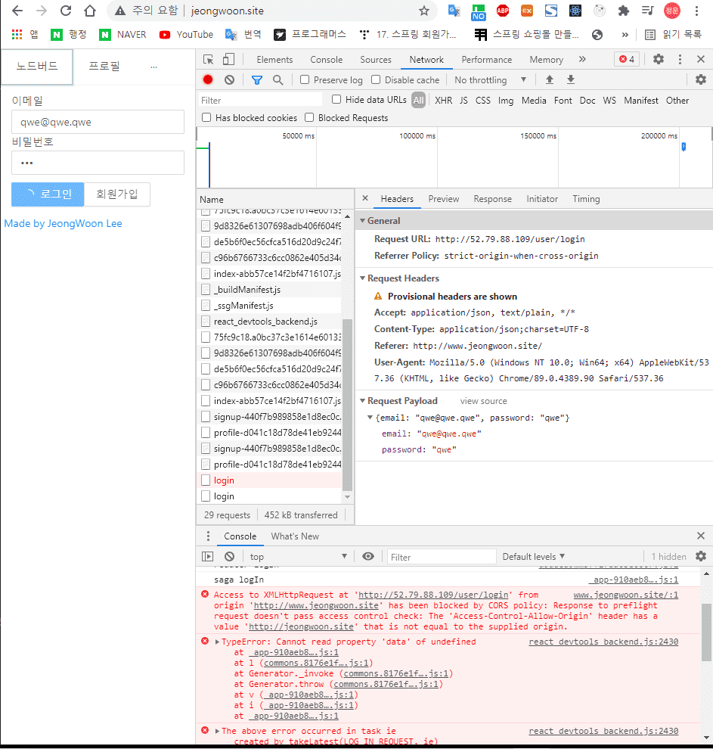Image resolution: width=713 pixels, height=749 pixels.
Task: Show more DevTools tabs chevron
Action: click(x=581, y=59)
